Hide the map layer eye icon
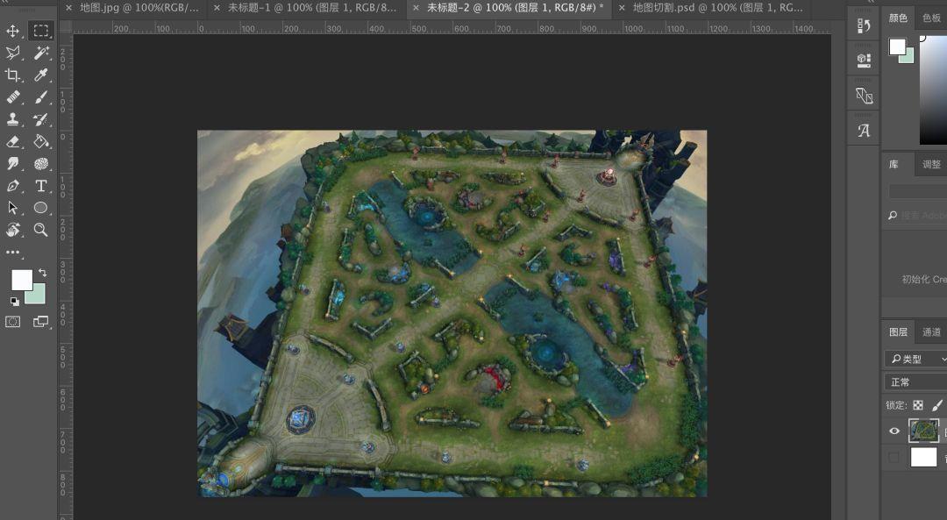 point(894,431)
